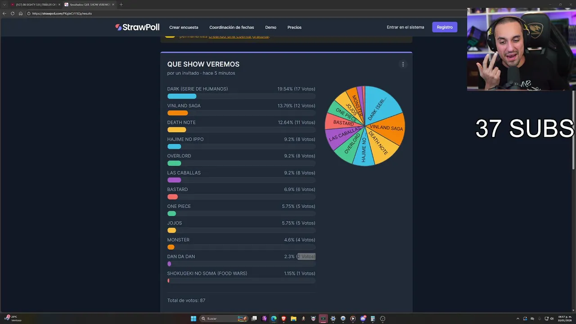Viewport: 576px width, 324px height.
Task: Click the browser home icon
Action: click(x=21, y=13)
